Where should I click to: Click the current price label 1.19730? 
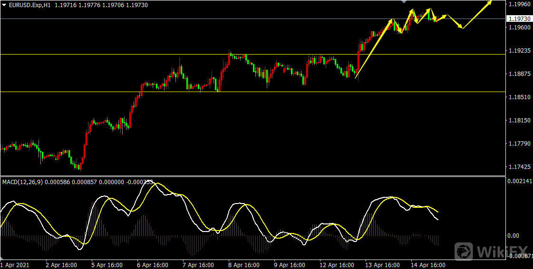(x=519, y=19)
